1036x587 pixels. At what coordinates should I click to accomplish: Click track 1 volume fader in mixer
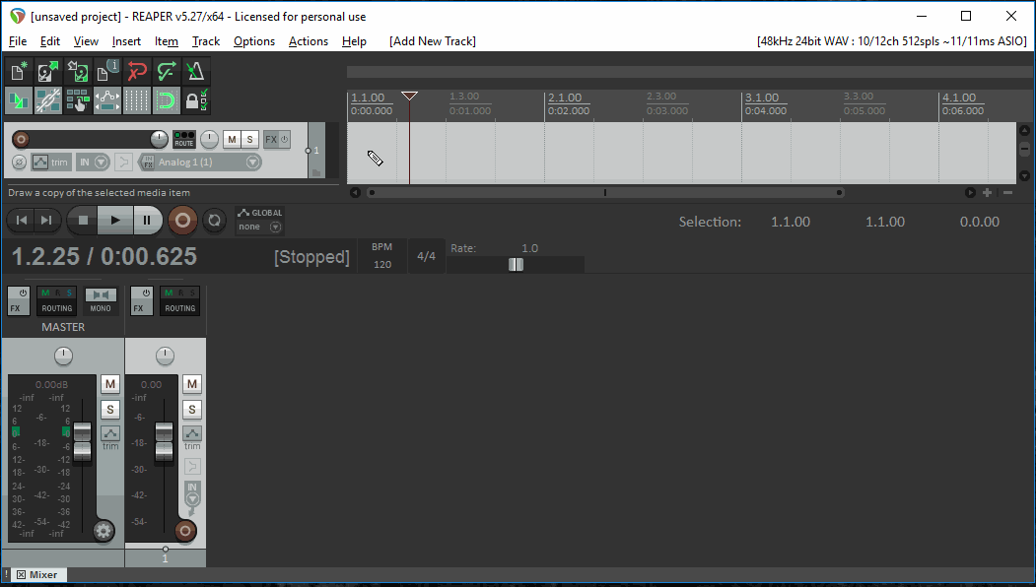click(x=164, y=441)
